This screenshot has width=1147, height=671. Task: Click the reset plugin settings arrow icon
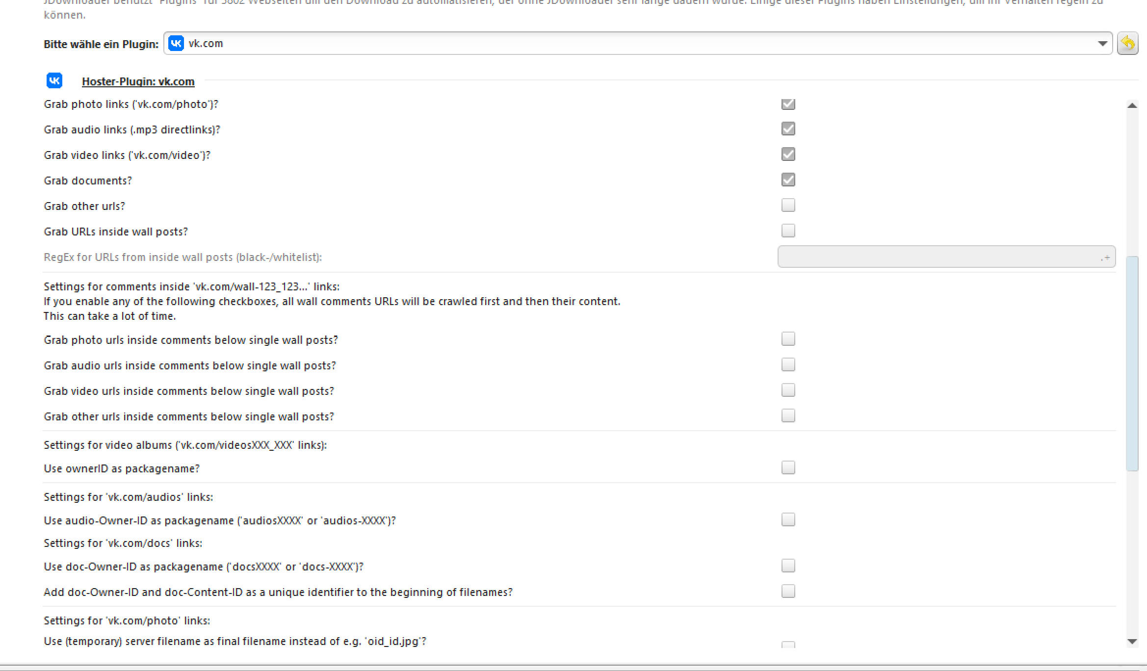click(1127, 44)
